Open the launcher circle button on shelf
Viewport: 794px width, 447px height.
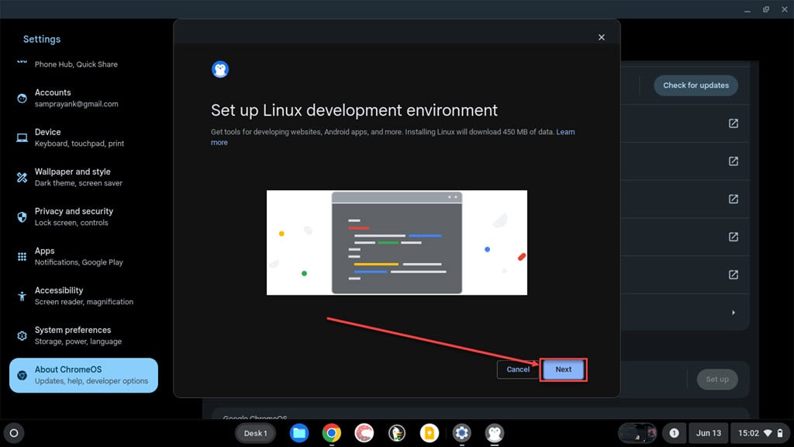click(x=14, y=433)
